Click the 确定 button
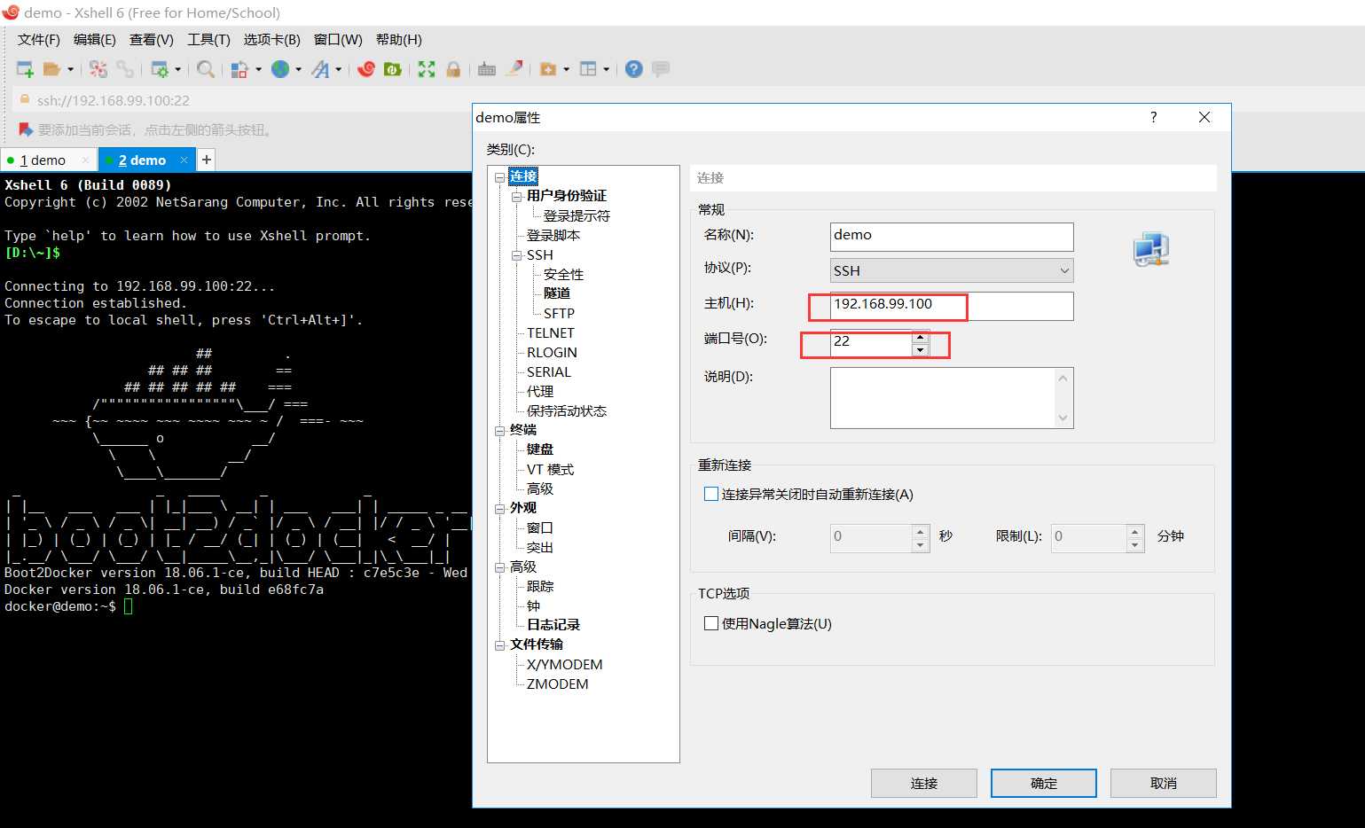1365x828 pixels. (x=1044, y=784)
